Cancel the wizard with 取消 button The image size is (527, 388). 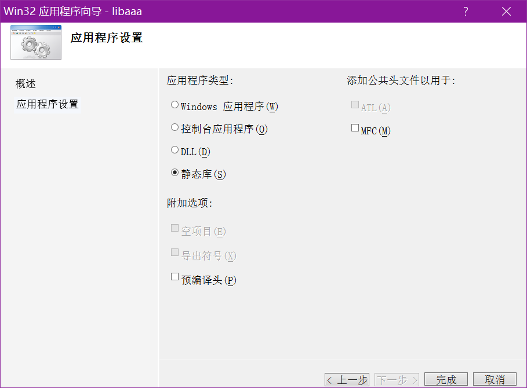(x=495, y=380)
